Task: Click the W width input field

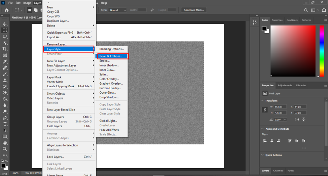Action: [x=280, y=107]
